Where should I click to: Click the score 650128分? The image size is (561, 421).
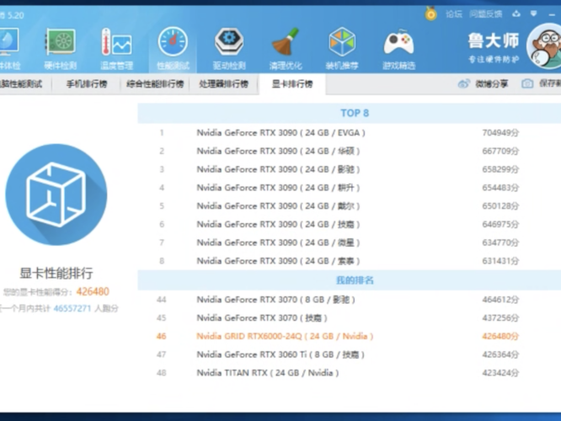pos(500,206)
